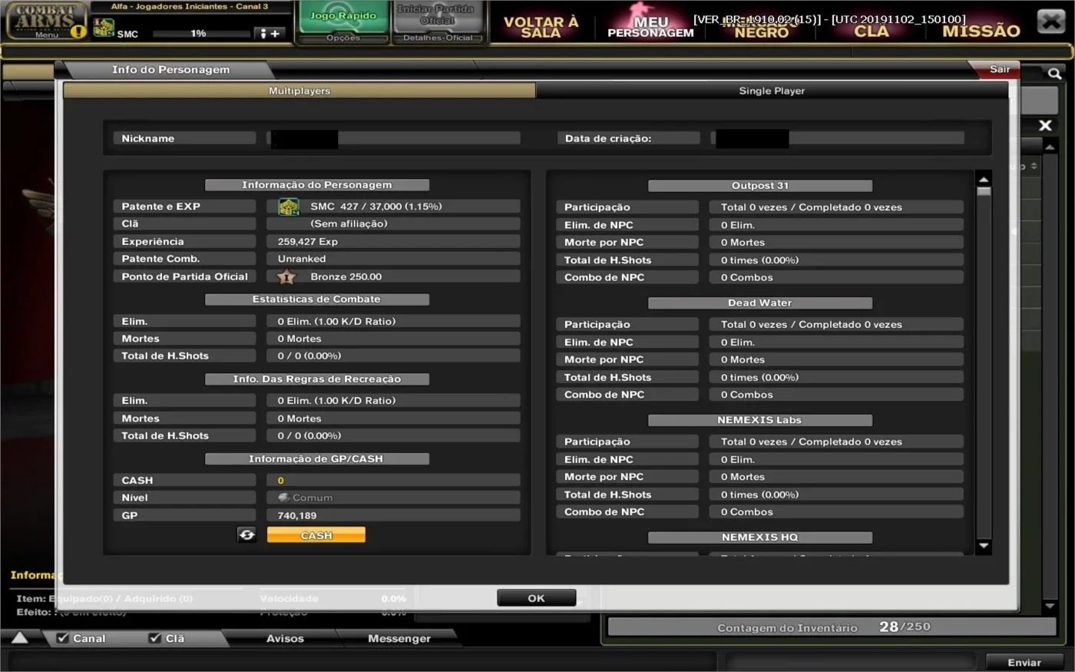Toggle the Canal chat checkbox
Image resolution: width=1075 pixels, height=672 pixels.
tap(63, 638)
